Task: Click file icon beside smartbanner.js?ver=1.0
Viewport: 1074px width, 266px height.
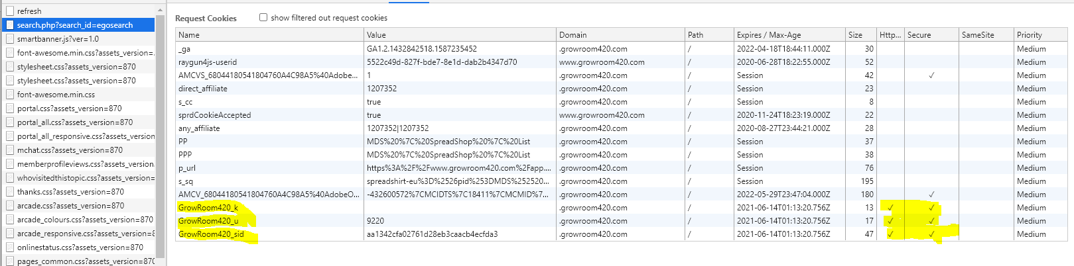Action: click(x=10, y=39)
